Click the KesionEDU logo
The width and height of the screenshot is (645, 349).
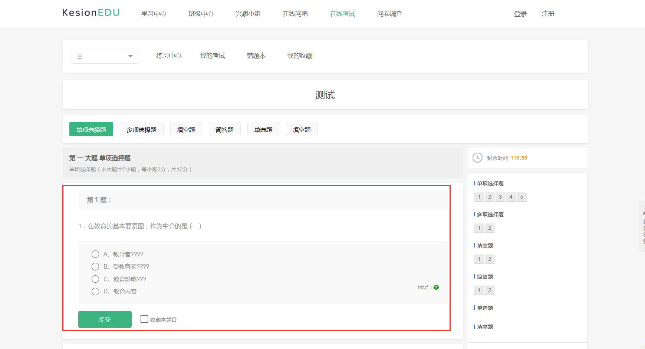[91, 13]
